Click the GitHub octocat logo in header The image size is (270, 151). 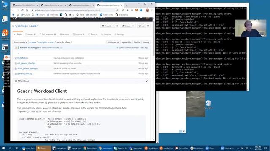15,18
